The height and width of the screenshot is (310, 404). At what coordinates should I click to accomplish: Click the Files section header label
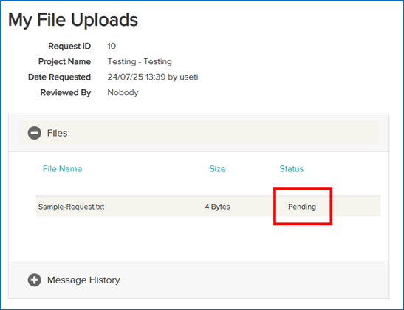point(57,133)
